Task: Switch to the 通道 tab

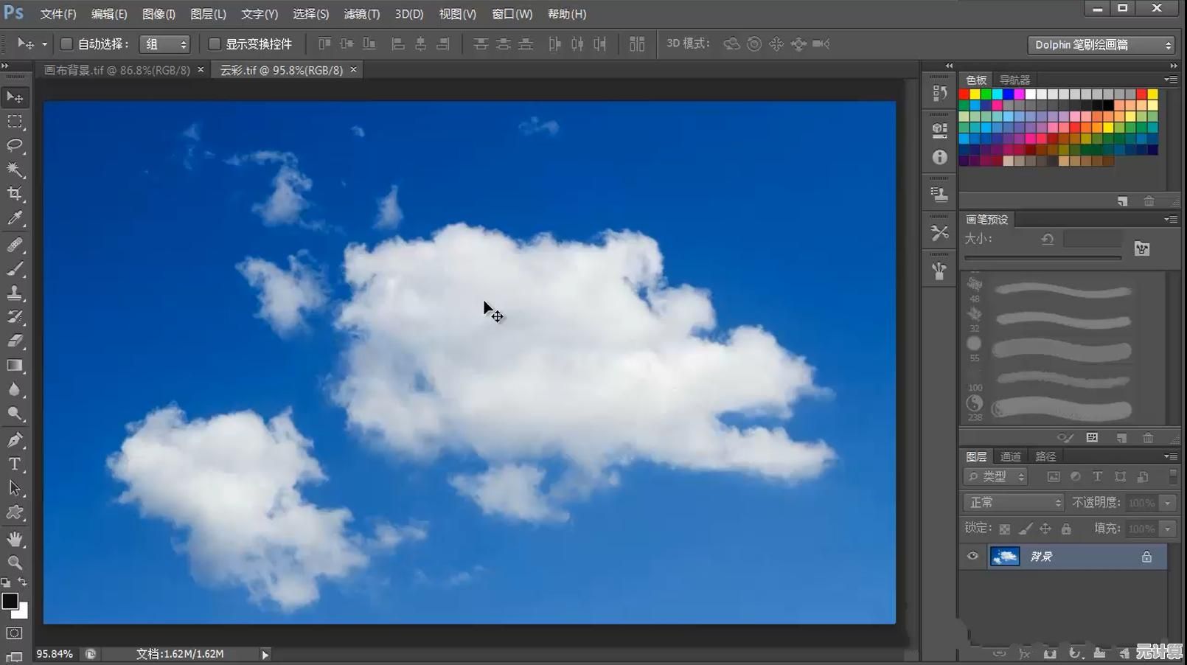Action: tap(1010, 456)
